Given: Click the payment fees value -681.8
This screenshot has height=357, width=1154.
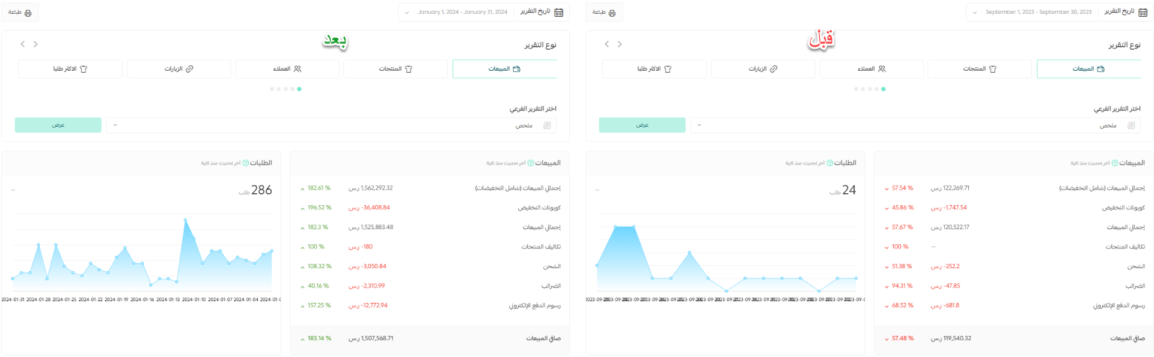Looking at the screenshot, I should (x=945, y=305).
